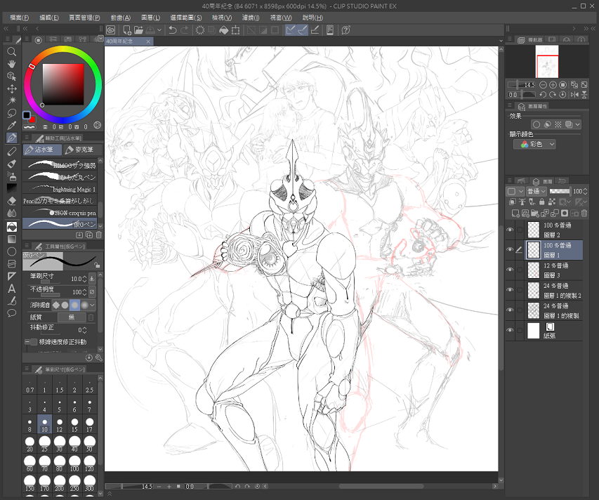The height and width of the screenshot is (500, 599).
Task: Click the Redo arrow in command bar
Action: coord(185,29)
